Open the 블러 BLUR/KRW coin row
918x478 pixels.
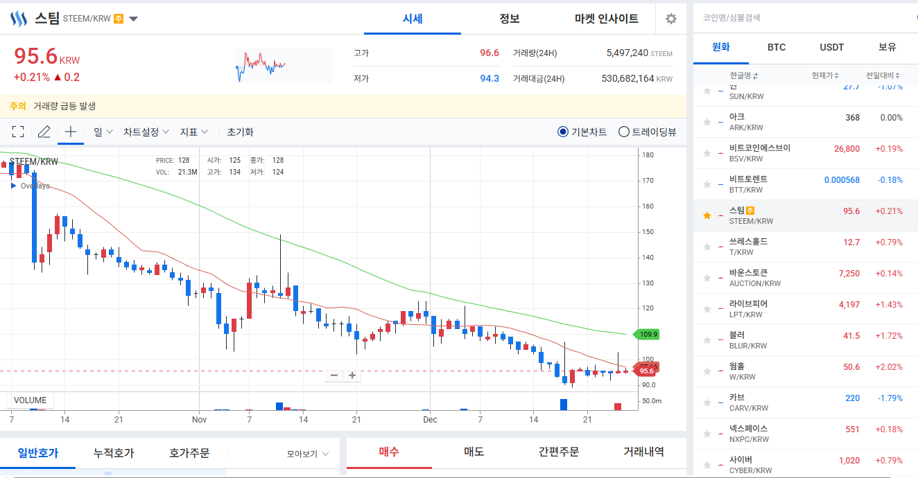click(806, 340)
